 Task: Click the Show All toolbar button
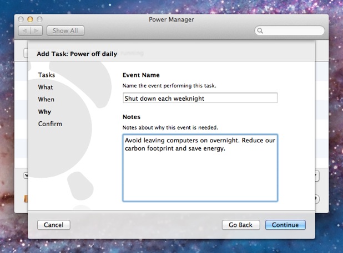point(65,31)
